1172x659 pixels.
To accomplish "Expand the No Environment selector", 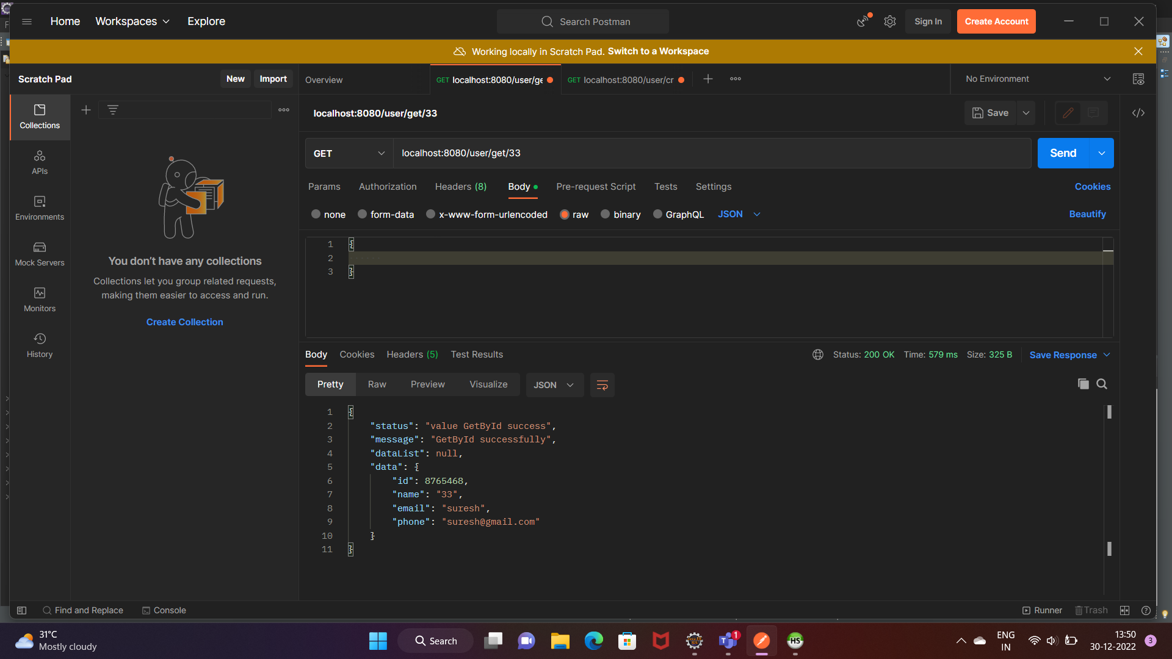I will point(1038,79).
